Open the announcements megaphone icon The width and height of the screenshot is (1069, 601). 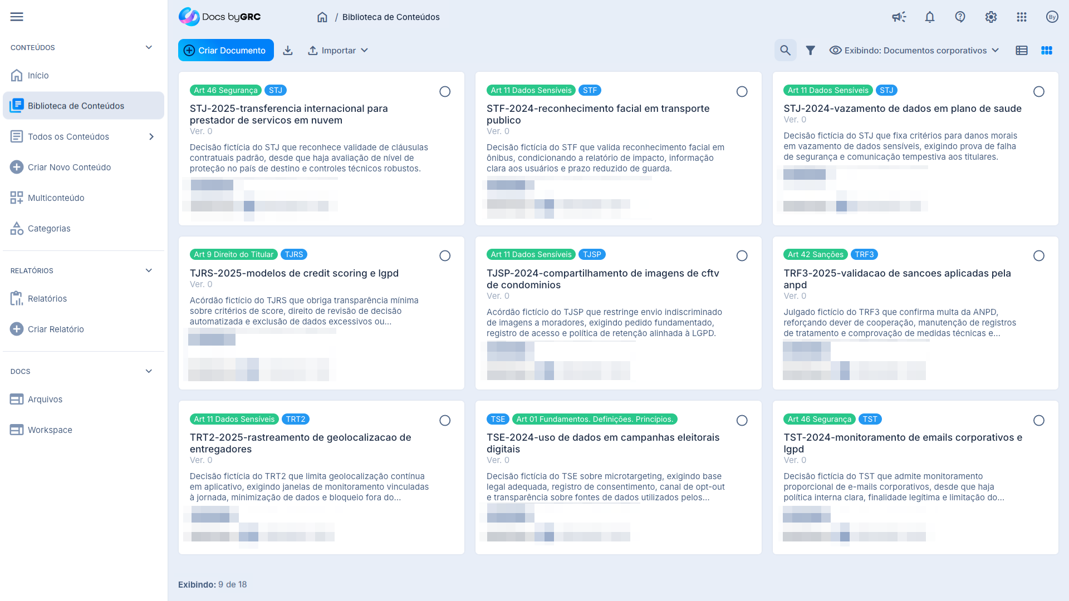899,17
